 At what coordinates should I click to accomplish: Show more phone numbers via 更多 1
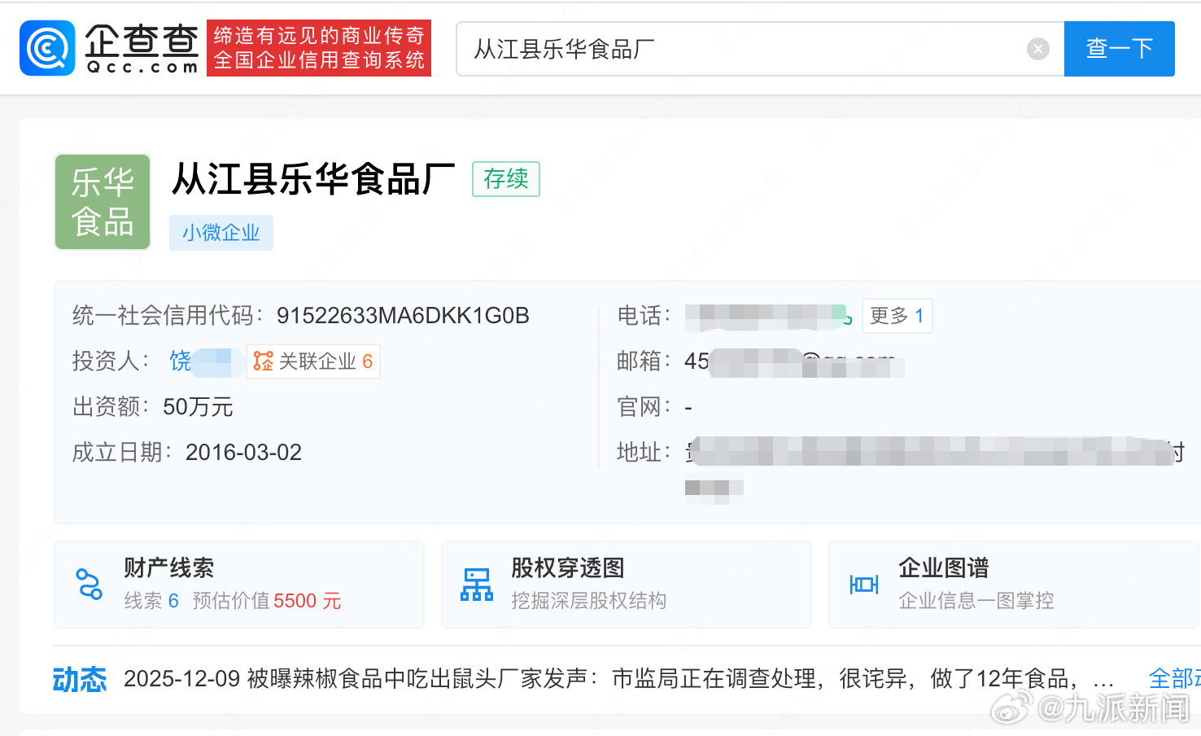(897, 316)
